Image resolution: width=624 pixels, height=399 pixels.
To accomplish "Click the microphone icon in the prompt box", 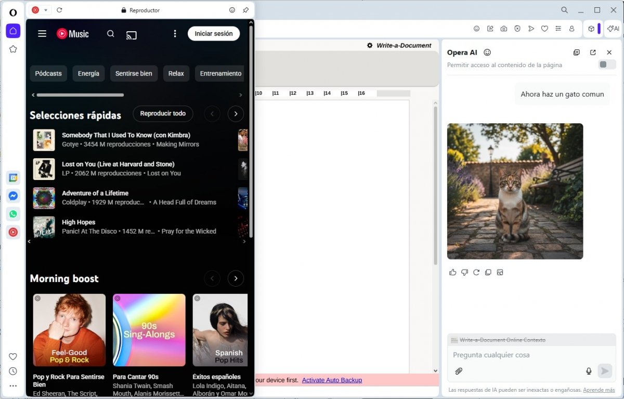I will [589, 371].
